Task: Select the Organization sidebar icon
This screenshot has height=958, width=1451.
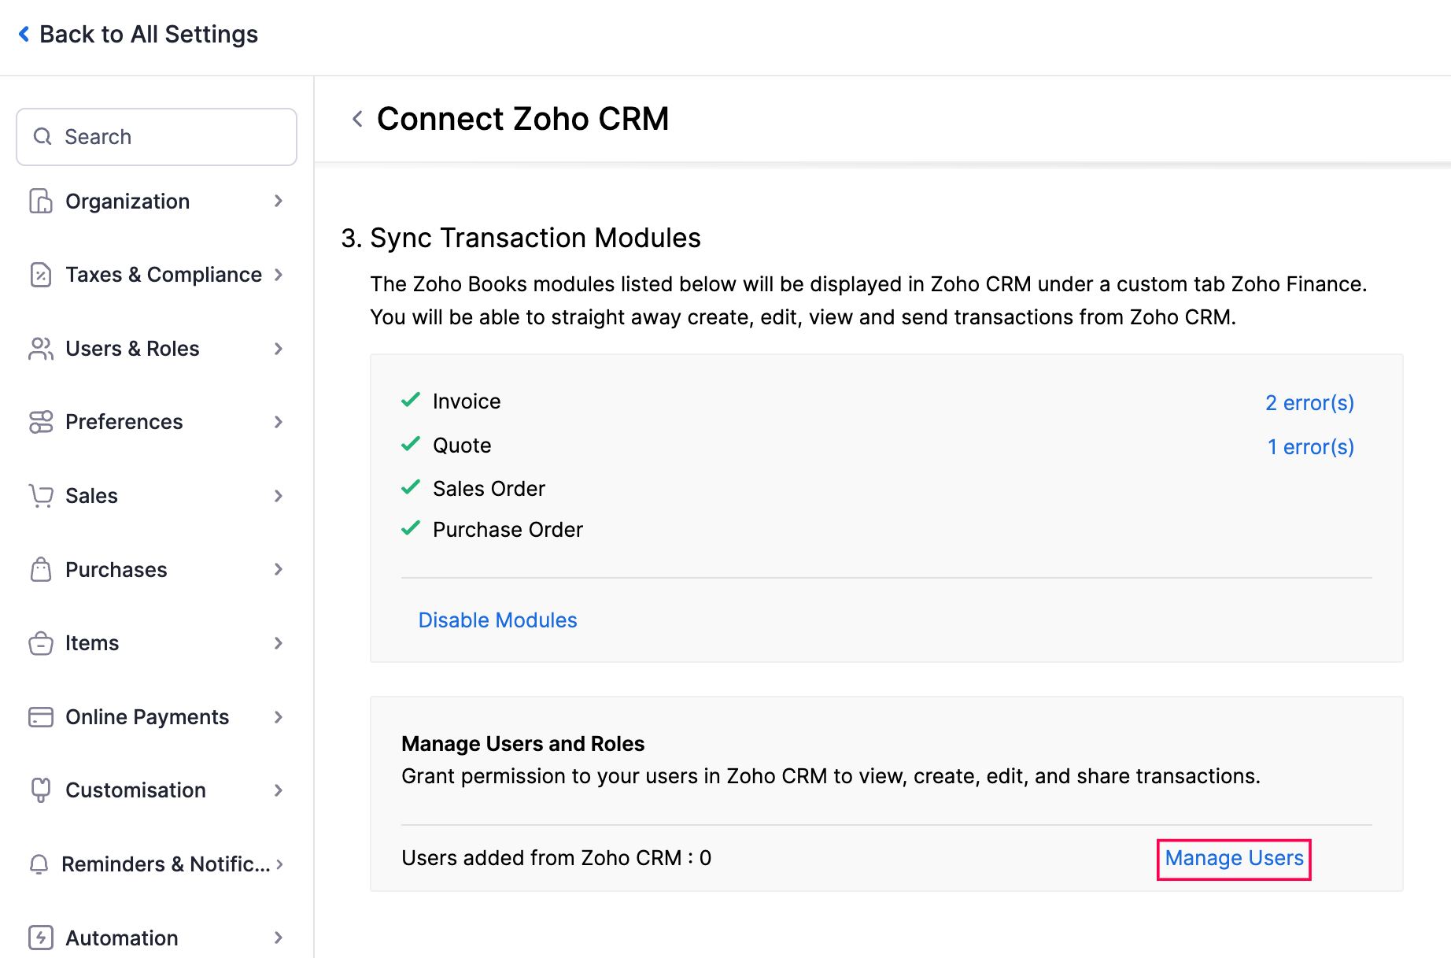Action: pyautogui.click(x=40, y=202)
